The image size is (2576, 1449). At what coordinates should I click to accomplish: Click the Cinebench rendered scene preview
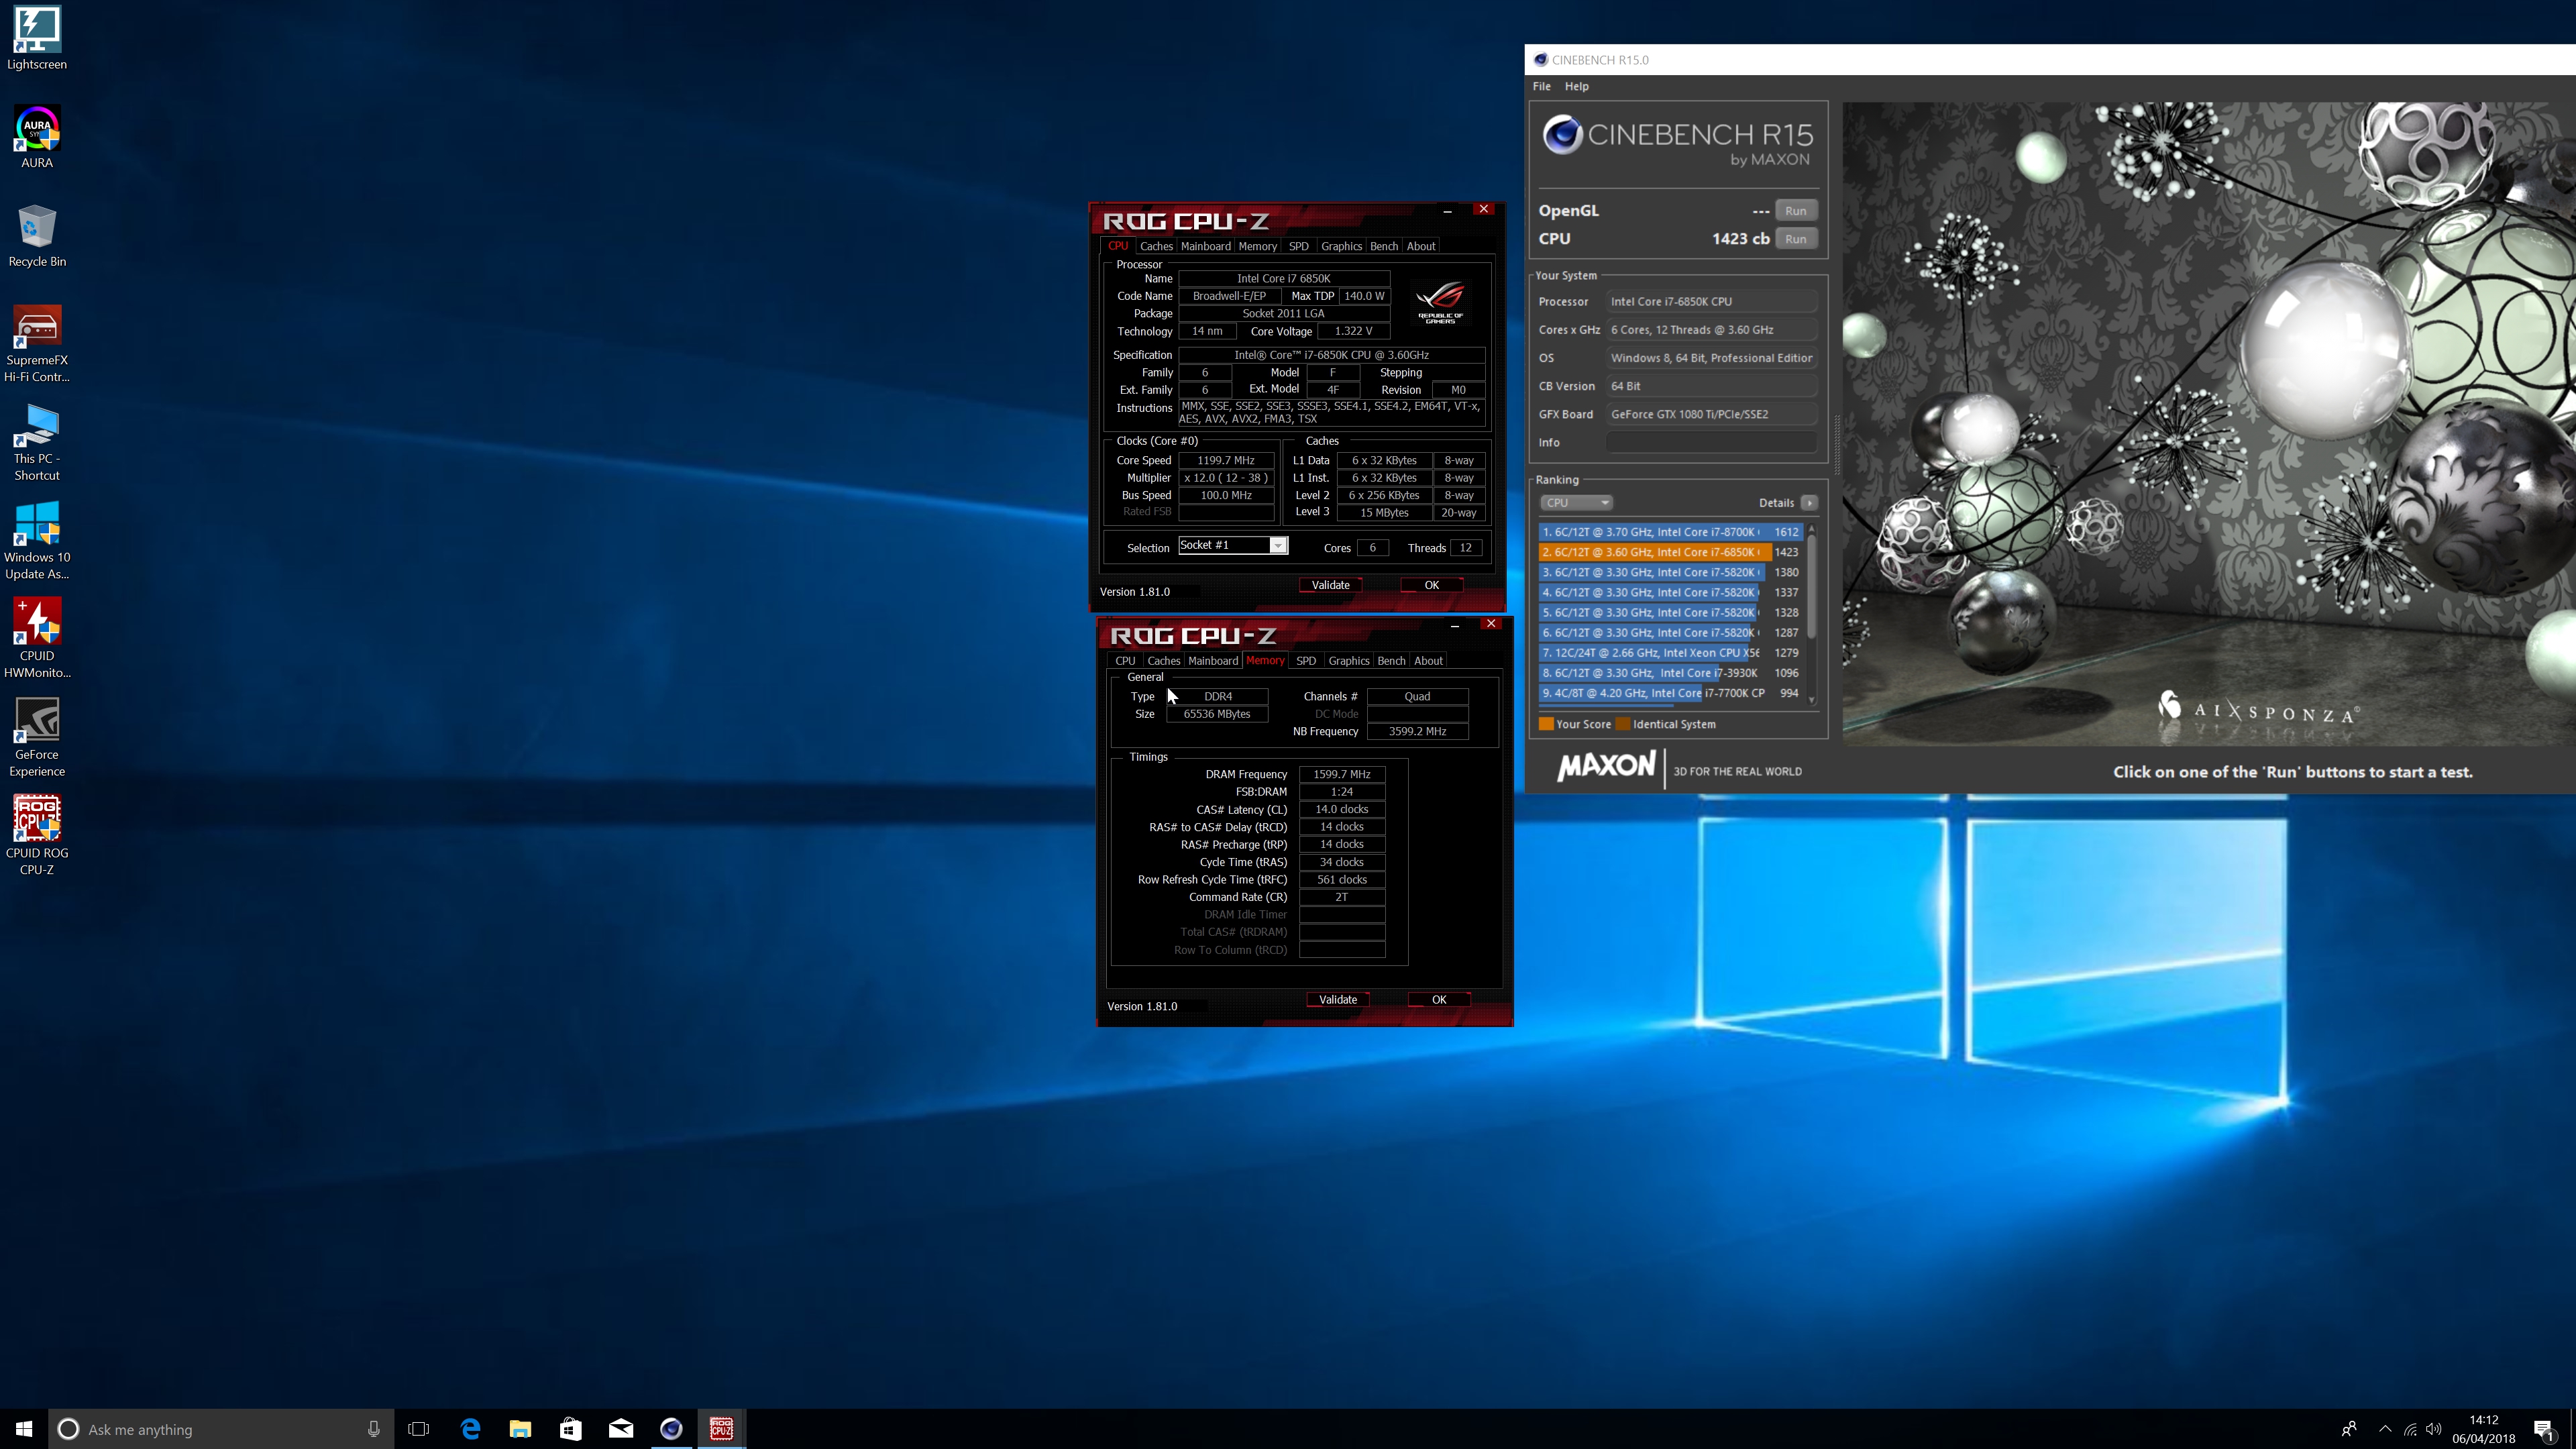tap(2209, 423)
